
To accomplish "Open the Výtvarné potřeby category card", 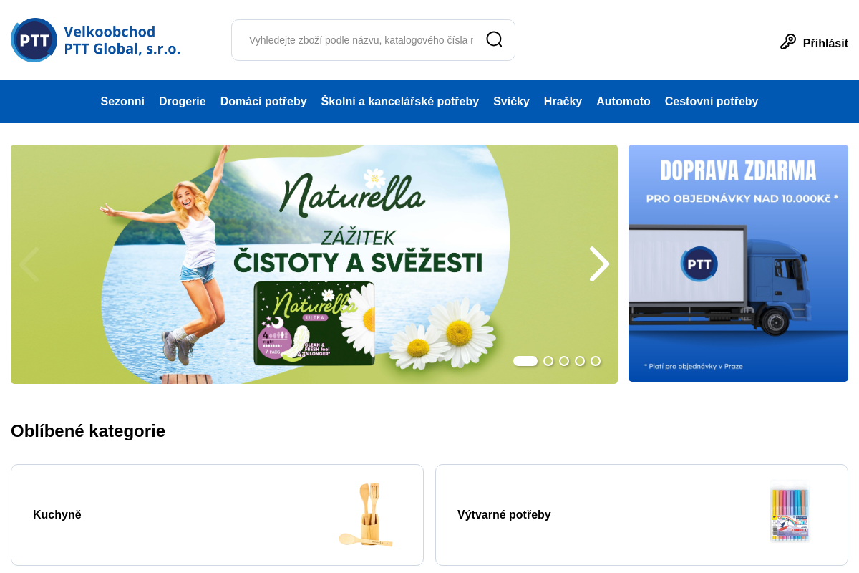I will tap(641, 515).
